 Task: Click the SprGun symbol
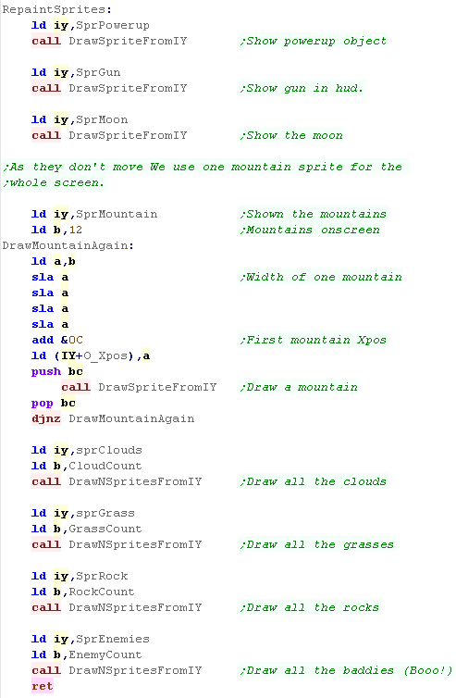tap(98, 72)
